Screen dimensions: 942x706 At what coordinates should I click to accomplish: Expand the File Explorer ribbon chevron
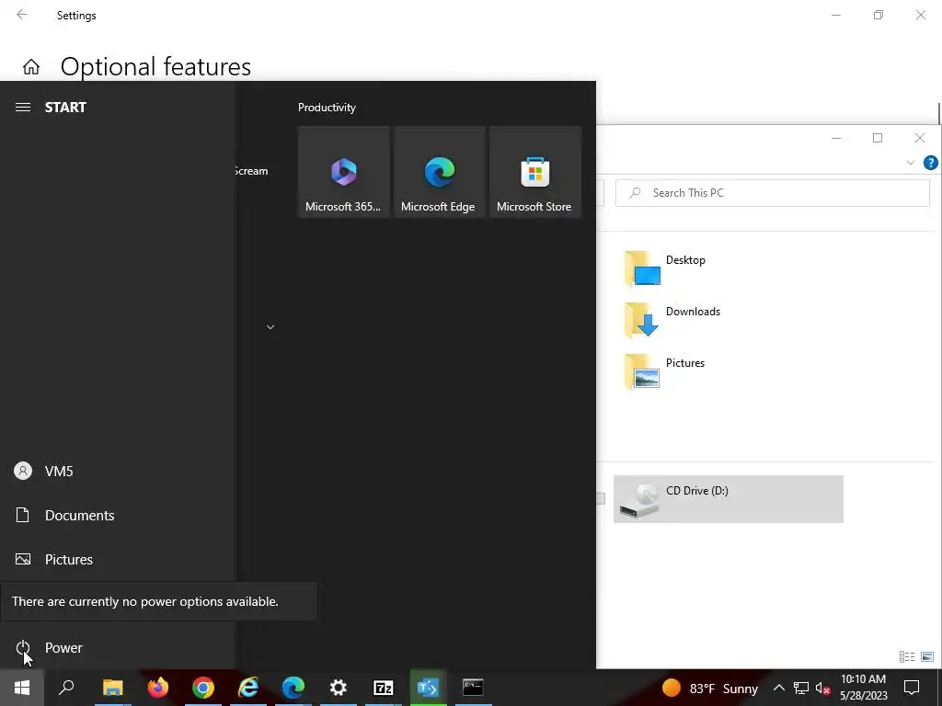coord(910,163)
